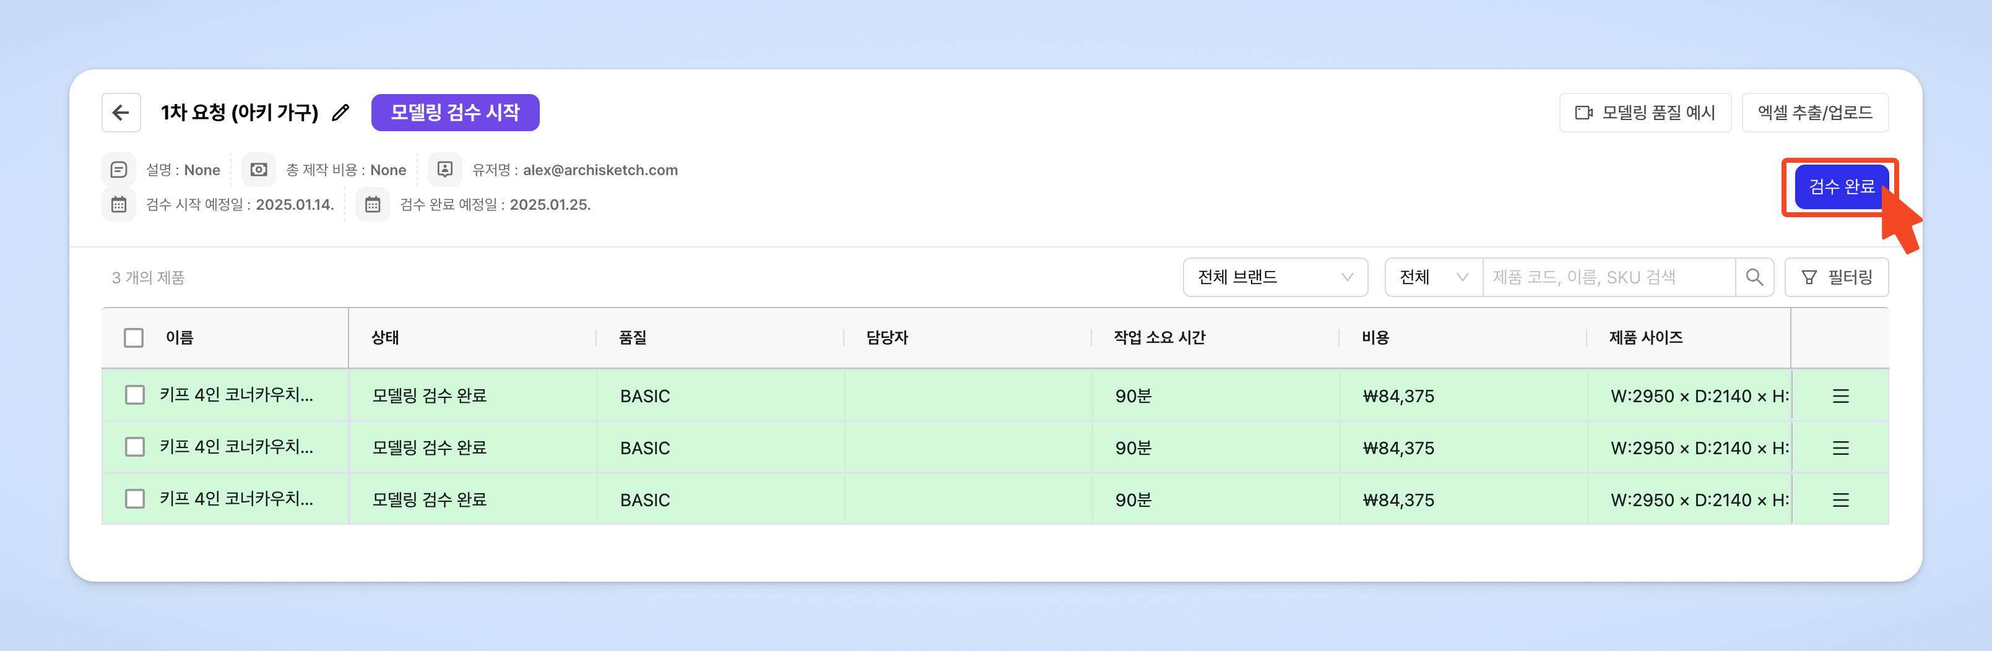Click the 검수 완료 button
The width and height of the screenshot is (1992, 651).
[1840, 187]
